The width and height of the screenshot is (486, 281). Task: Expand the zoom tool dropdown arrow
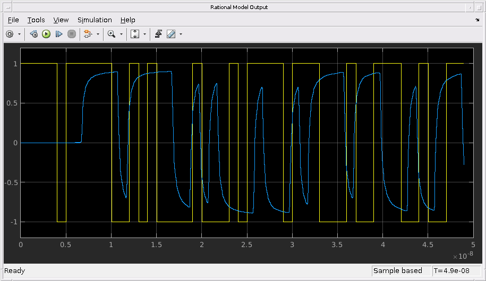(x=121, y=34)
